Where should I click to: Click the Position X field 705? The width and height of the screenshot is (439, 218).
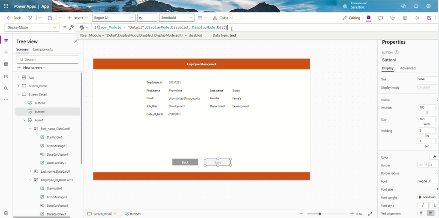point(427,107)
